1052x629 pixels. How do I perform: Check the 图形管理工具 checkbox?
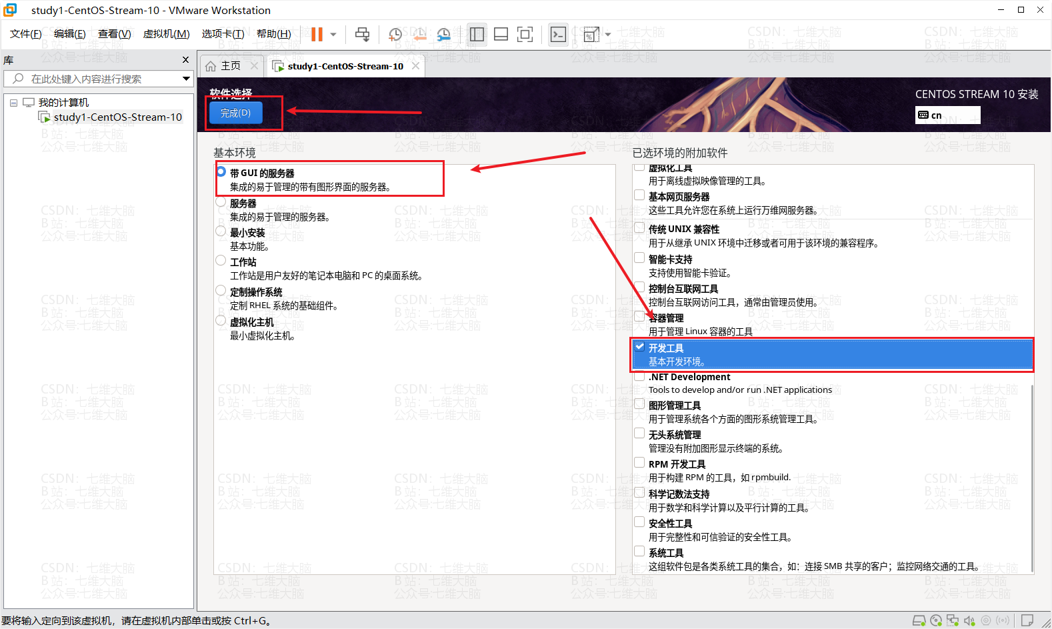(639, 404)
